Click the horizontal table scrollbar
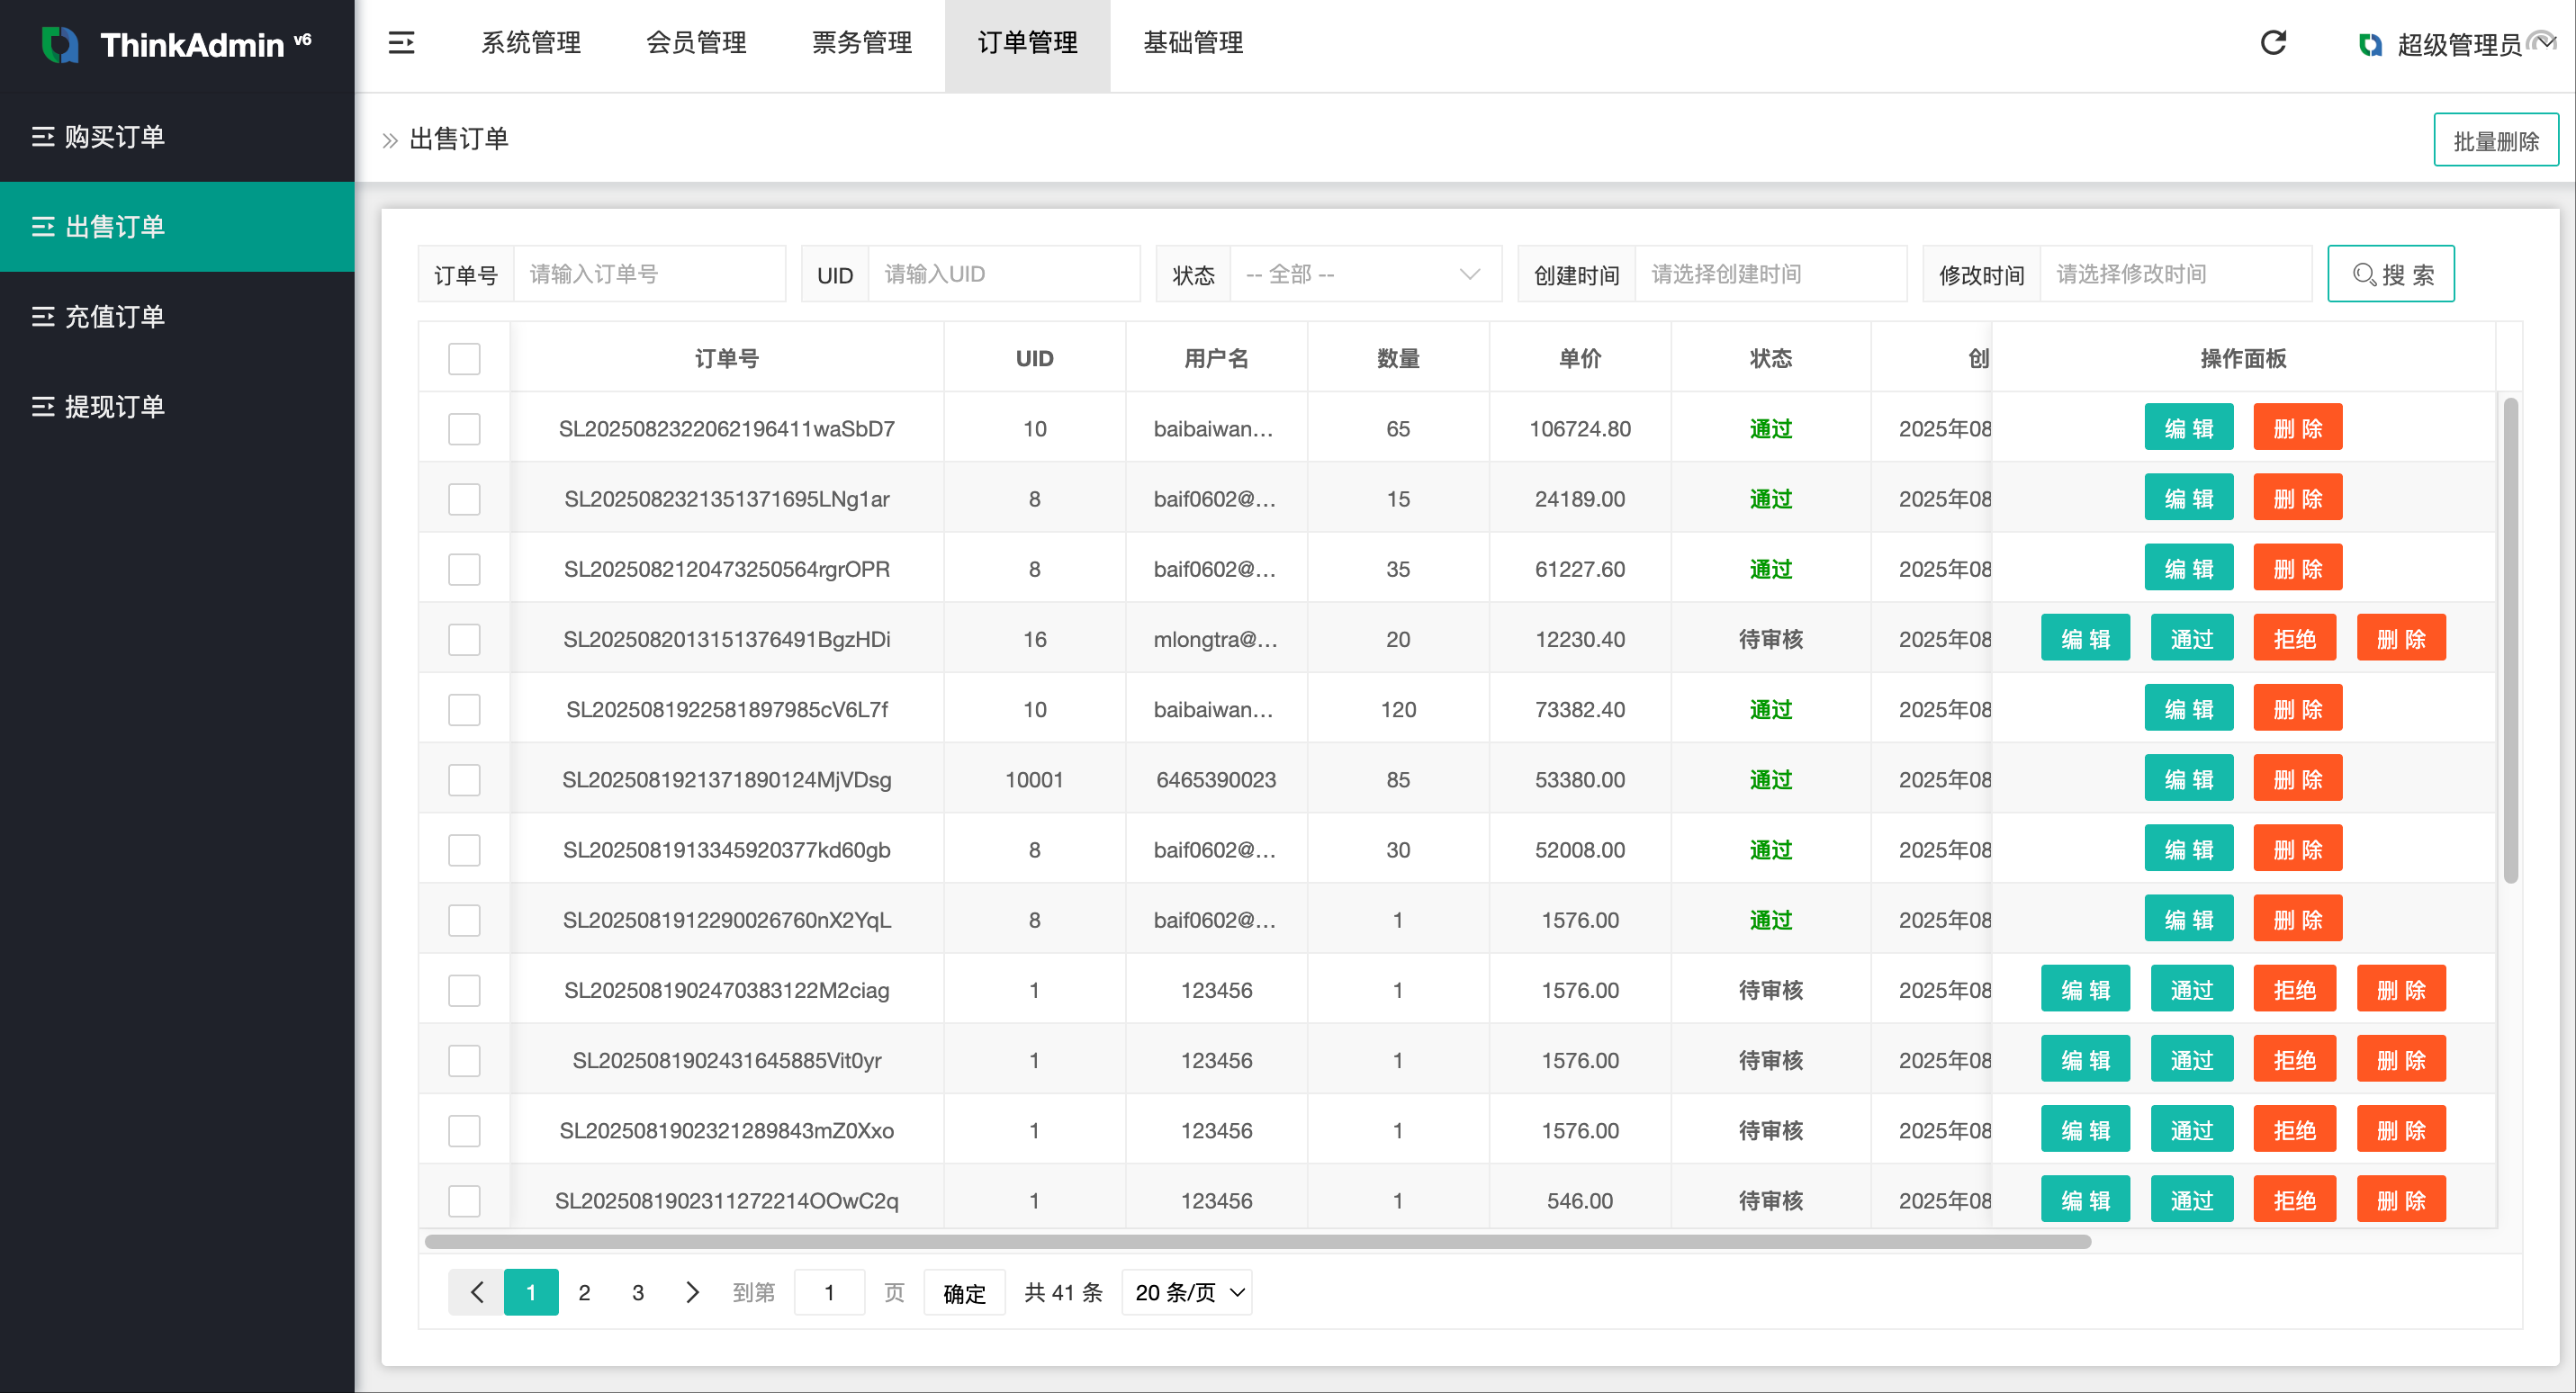The width and height of the screenshot is (2576, 1393). 1257,1241
